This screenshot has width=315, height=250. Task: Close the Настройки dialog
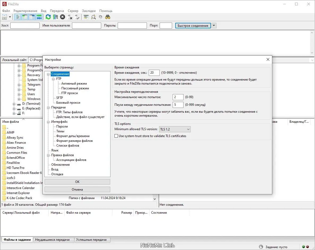[268, 60]
